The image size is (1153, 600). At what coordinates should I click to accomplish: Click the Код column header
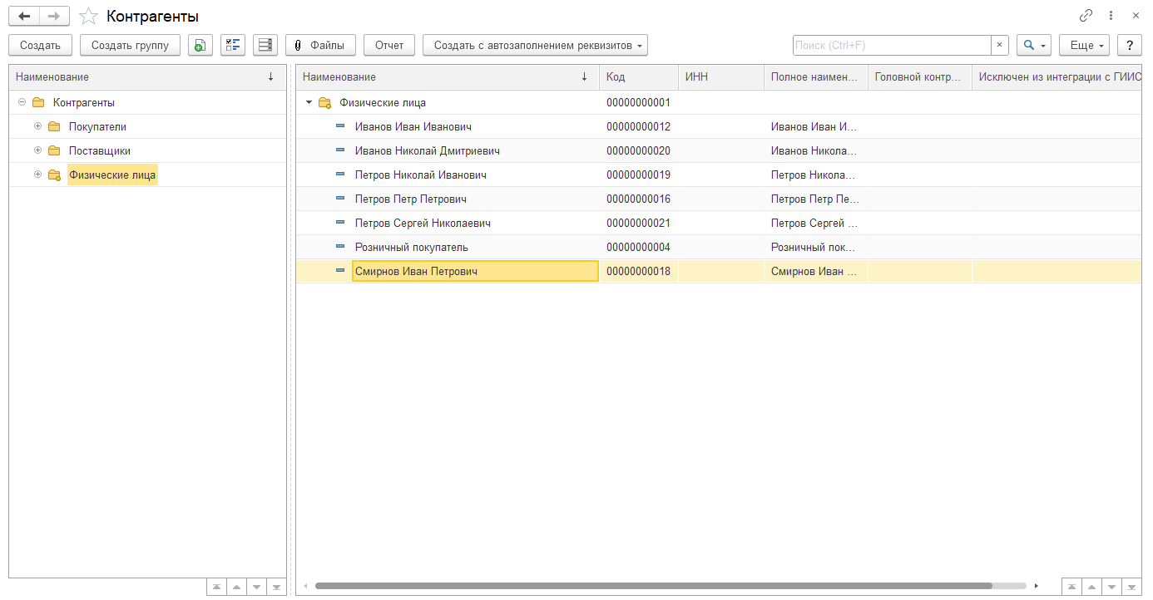tap(639, 76)
